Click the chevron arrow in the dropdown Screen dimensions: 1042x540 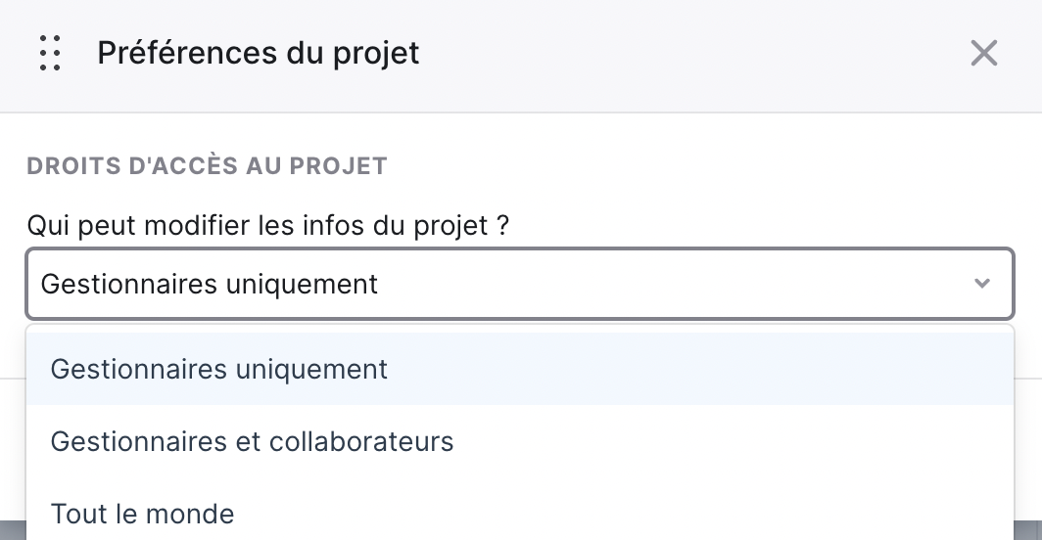[x=981, y=284]
